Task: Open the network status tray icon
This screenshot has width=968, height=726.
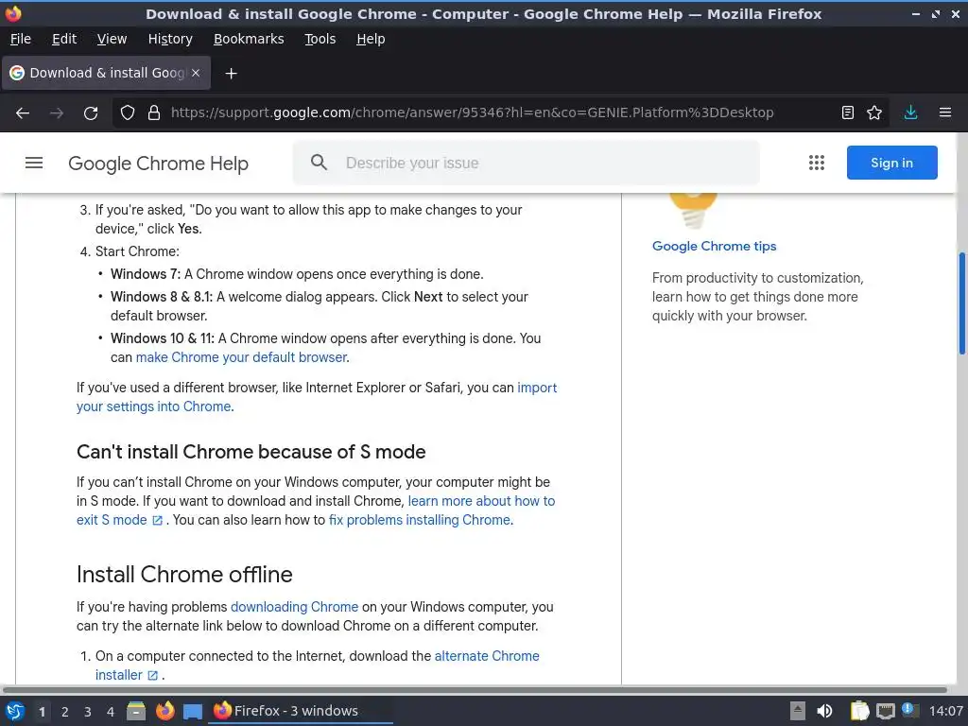Action: pos(885,711)
